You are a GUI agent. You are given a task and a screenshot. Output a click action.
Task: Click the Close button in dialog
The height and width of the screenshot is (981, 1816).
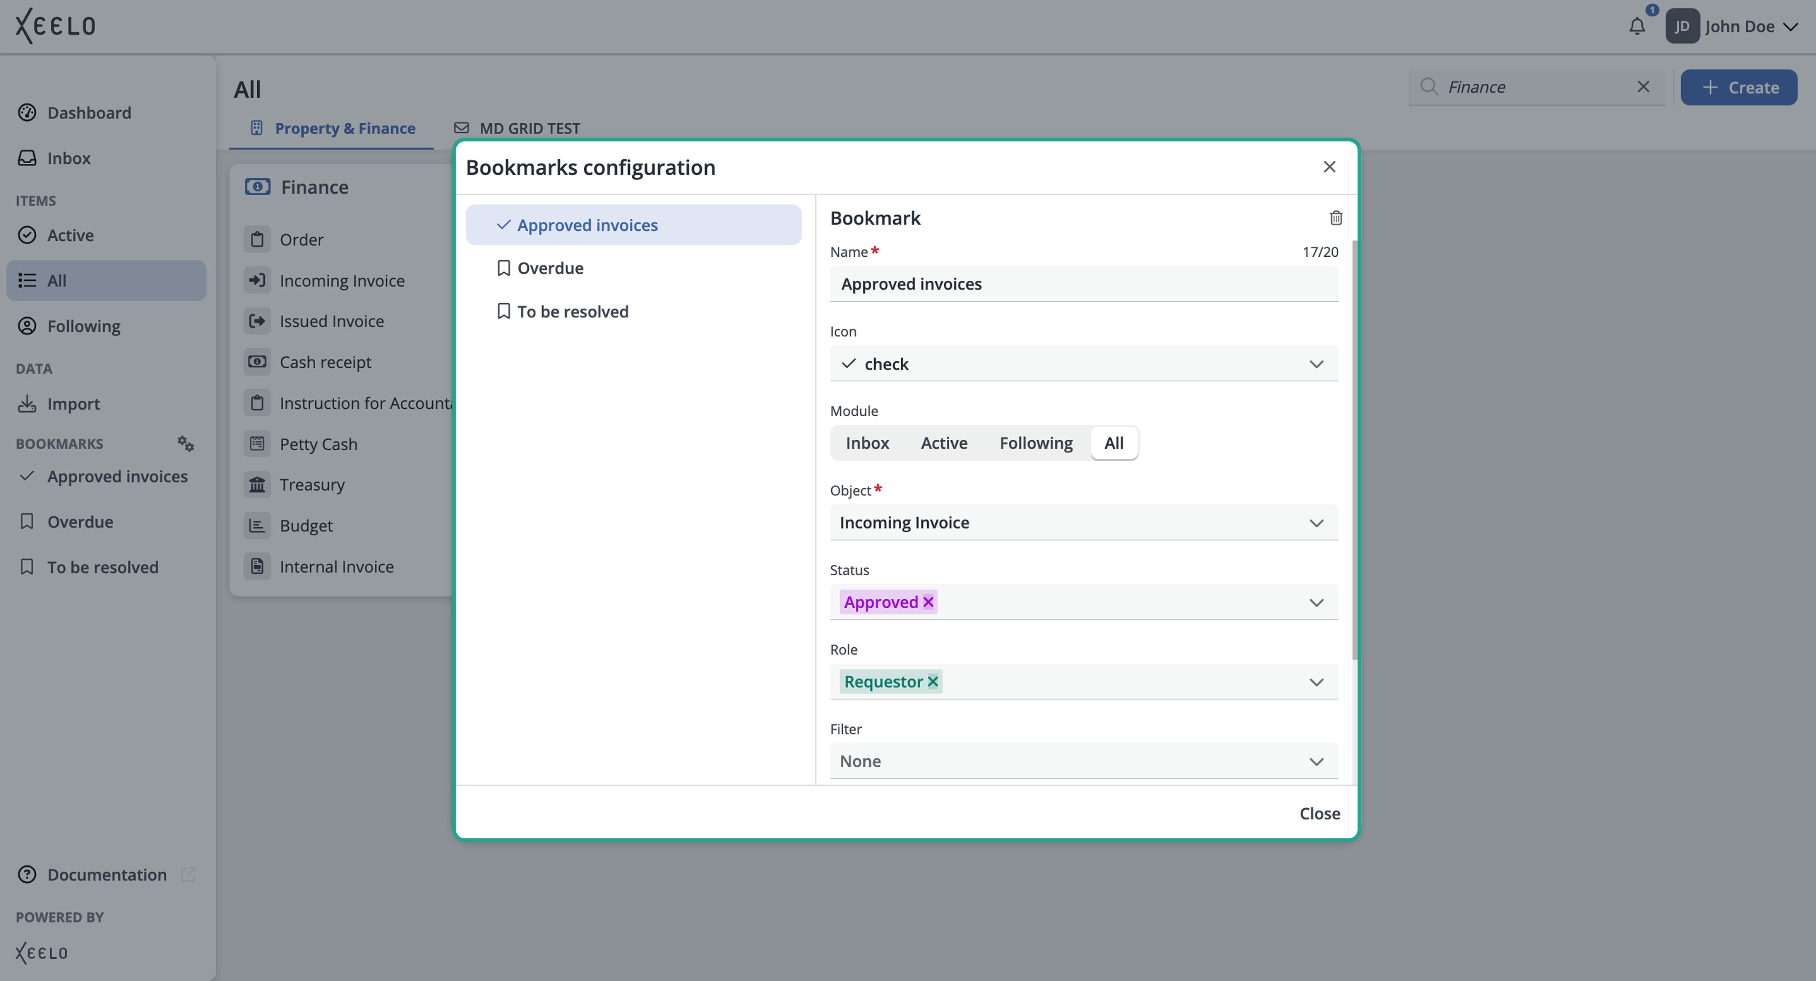(x=1320, y=813)
